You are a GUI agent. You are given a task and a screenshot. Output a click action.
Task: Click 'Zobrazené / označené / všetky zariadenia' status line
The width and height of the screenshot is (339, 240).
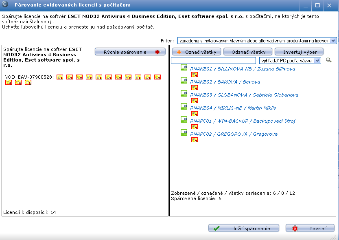(233, 193)
